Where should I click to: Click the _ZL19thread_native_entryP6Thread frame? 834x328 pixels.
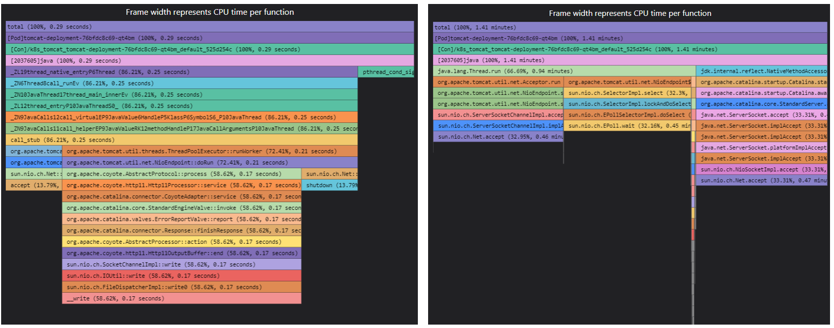coord(182,72)
